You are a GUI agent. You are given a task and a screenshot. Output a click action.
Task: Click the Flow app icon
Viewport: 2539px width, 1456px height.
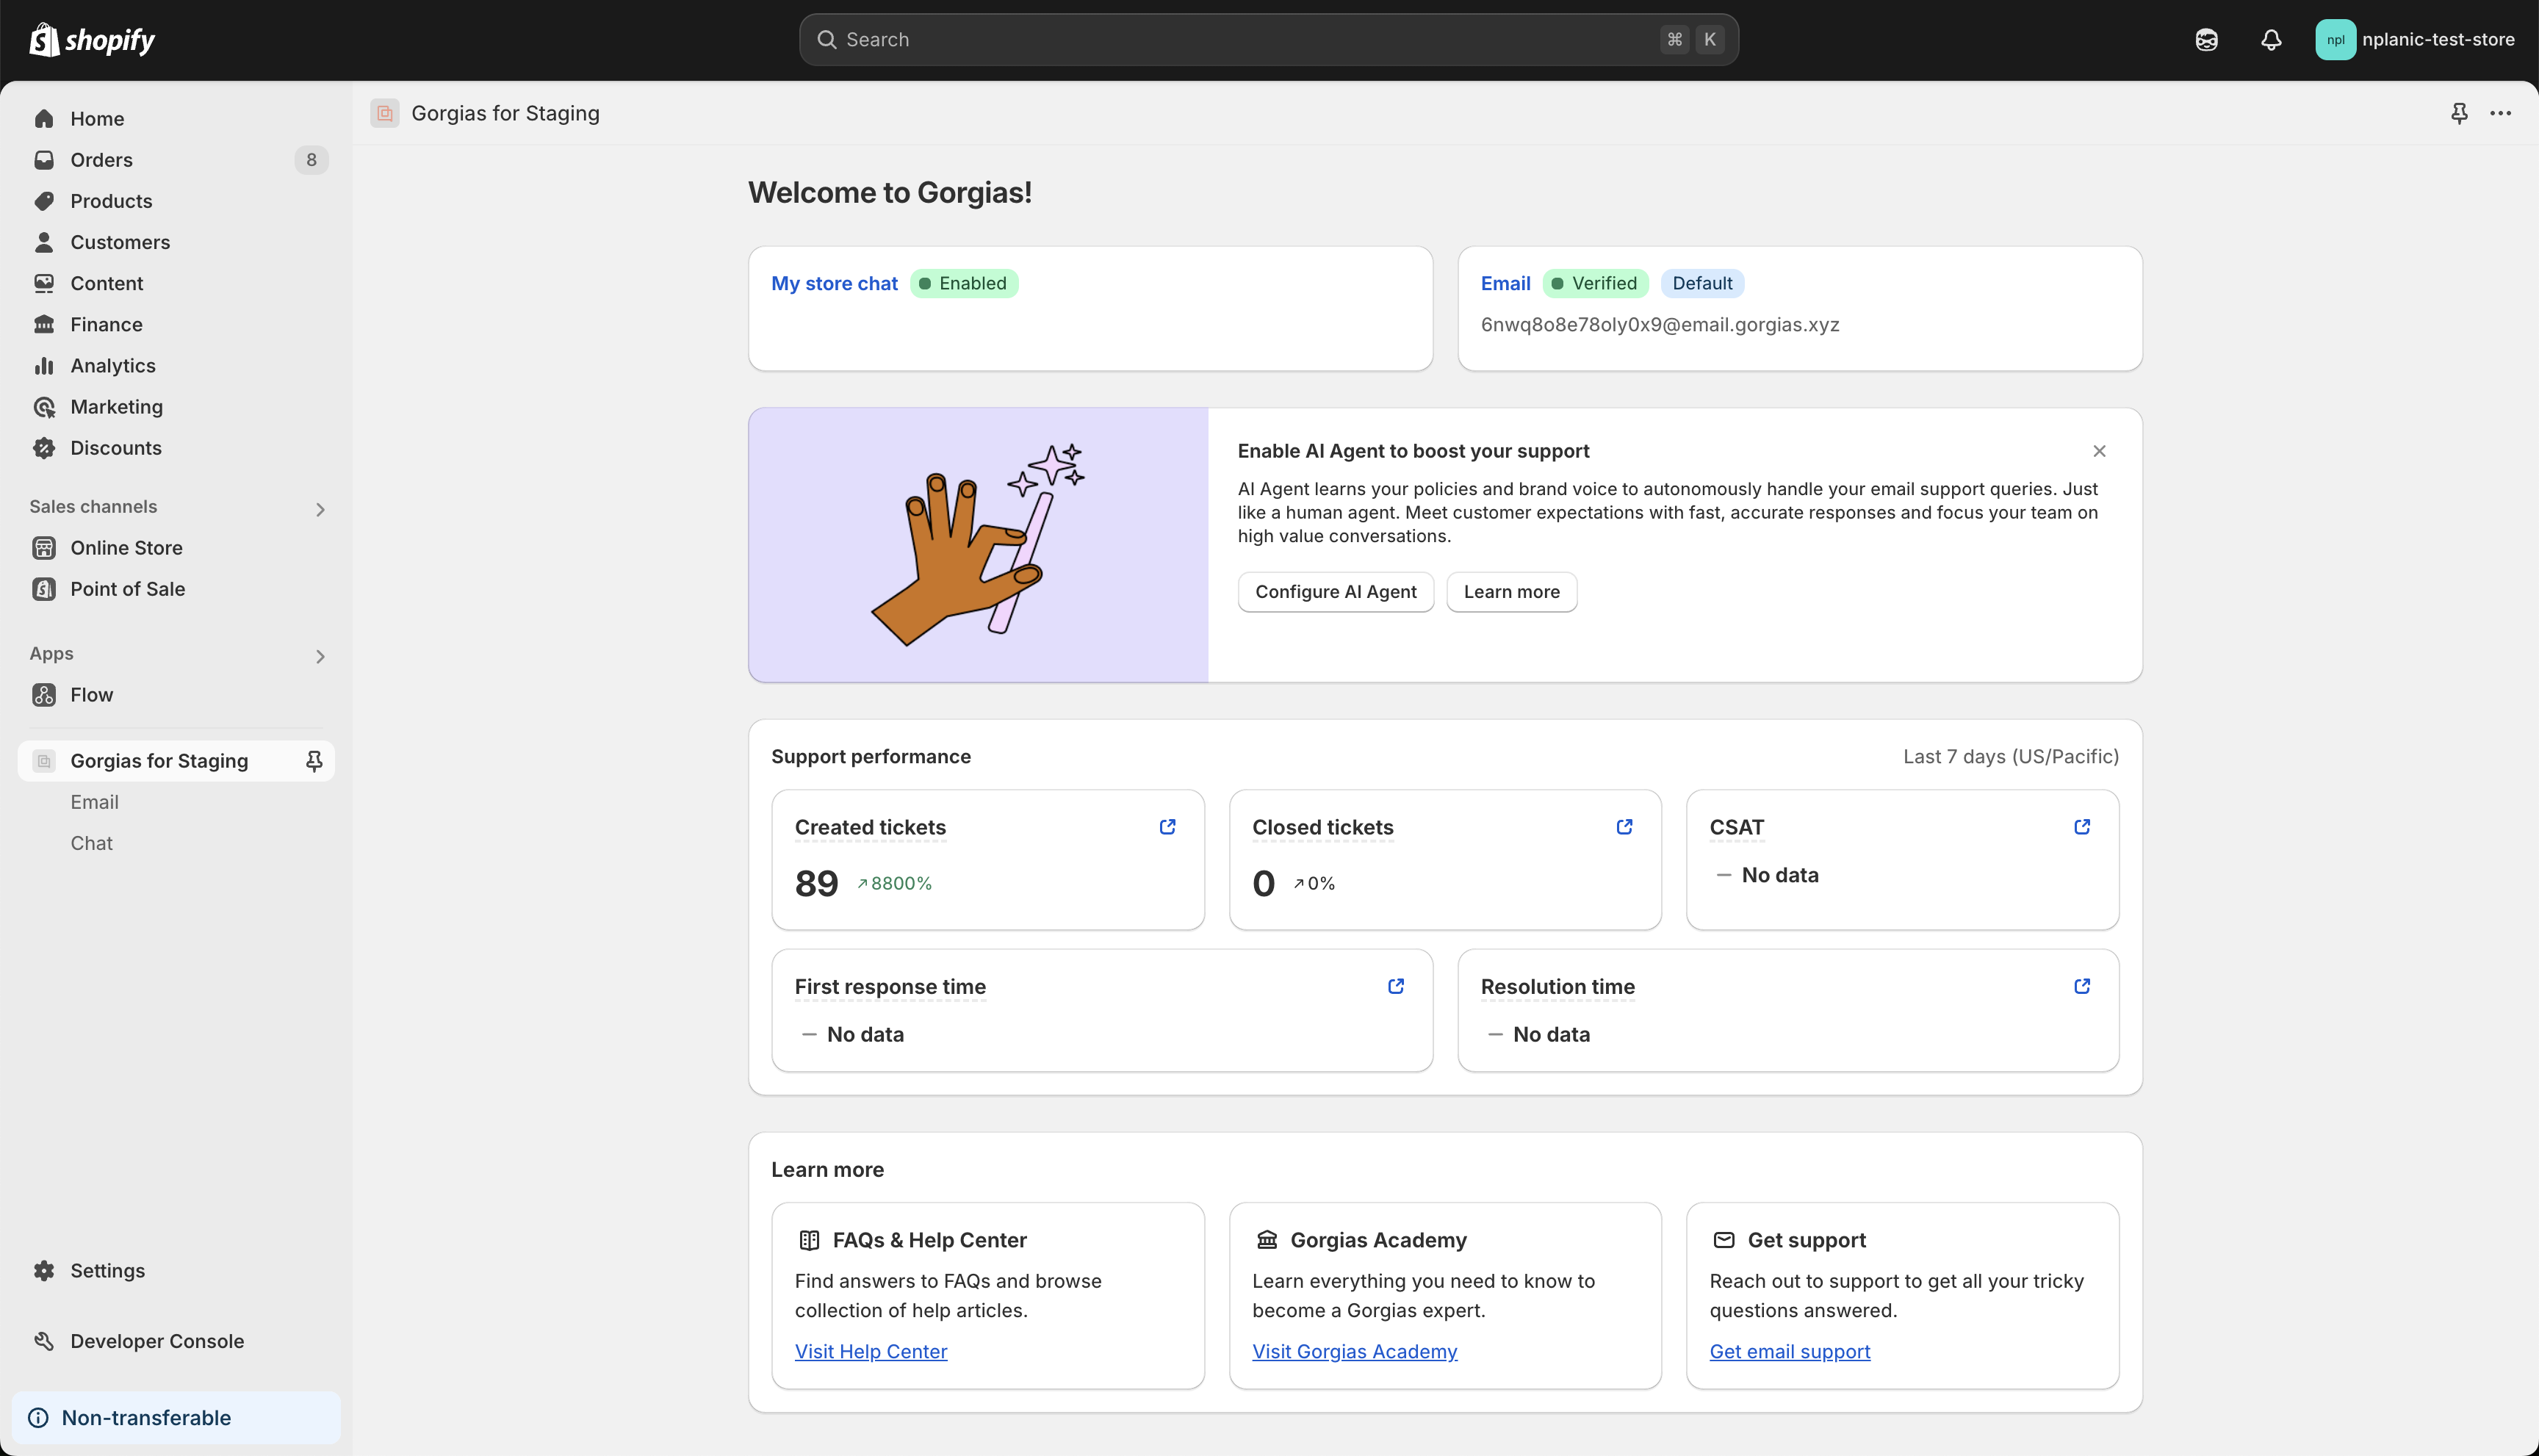pyautogui.click(x=44, y=695)
